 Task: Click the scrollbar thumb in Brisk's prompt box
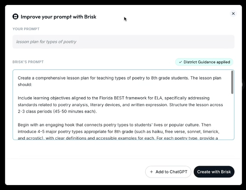click(x=232, y=82)
